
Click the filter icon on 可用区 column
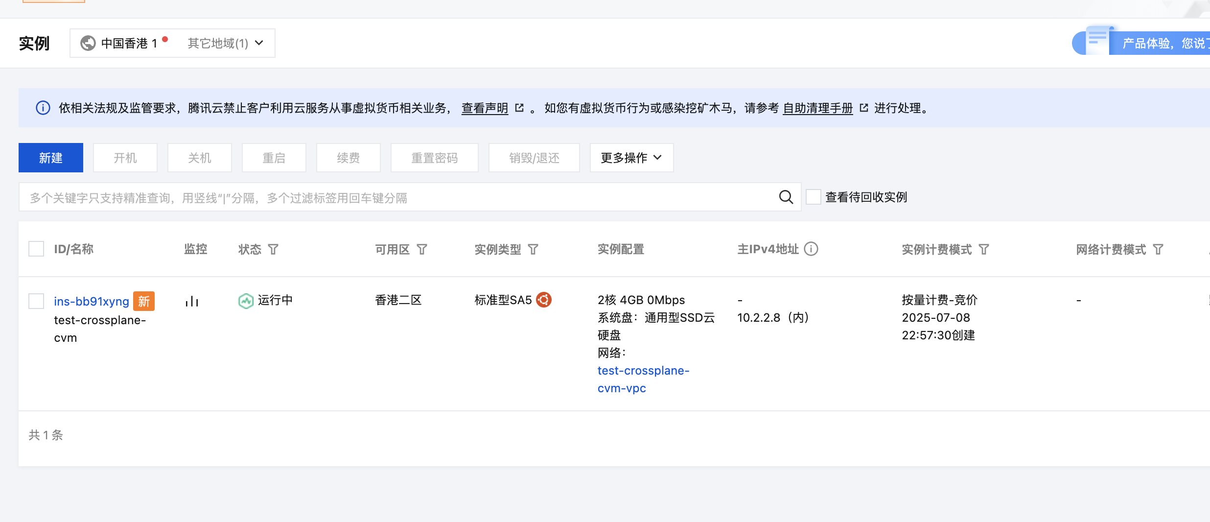click(x=422, y=249)
